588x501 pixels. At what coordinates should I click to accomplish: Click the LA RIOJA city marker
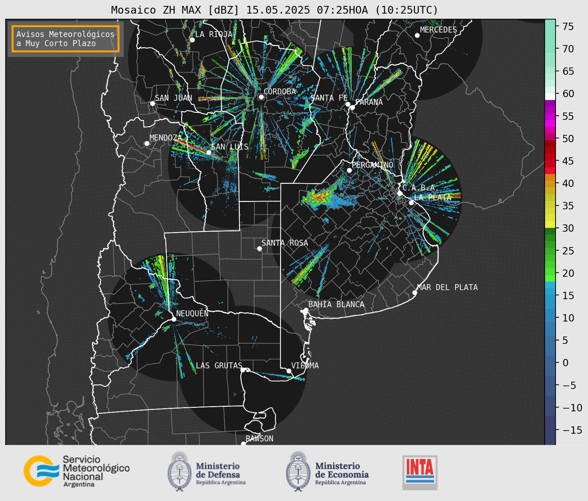192,40
